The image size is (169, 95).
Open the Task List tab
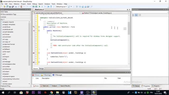pyautogui.click(x=44, y=86)
